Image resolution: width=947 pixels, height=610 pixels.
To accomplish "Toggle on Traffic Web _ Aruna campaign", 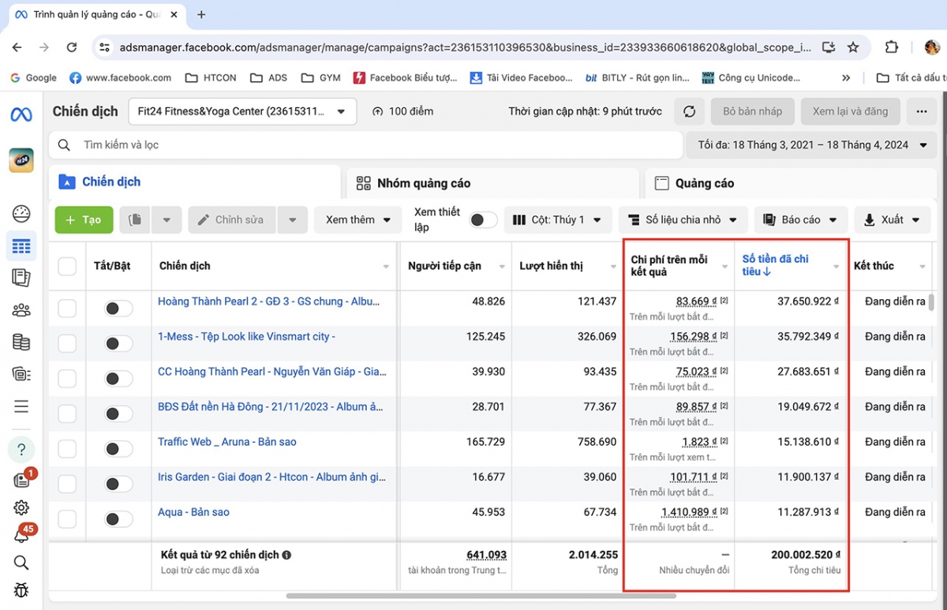I will pyautogui.click(x=118, y=448).
